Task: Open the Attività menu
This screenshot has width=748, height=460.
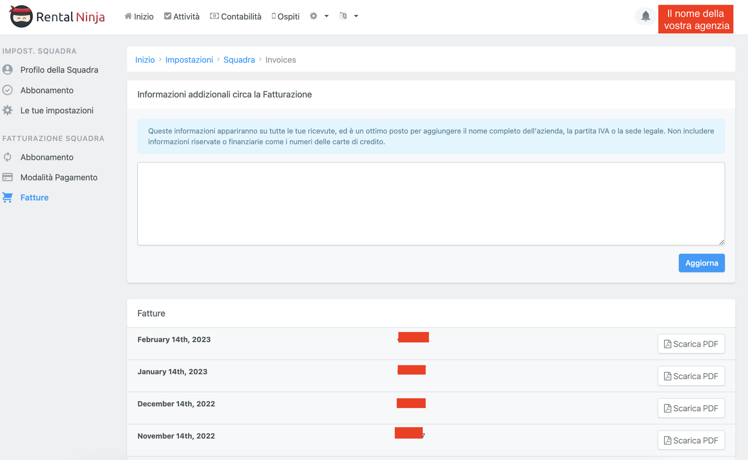Action: (x=182, y=16)
